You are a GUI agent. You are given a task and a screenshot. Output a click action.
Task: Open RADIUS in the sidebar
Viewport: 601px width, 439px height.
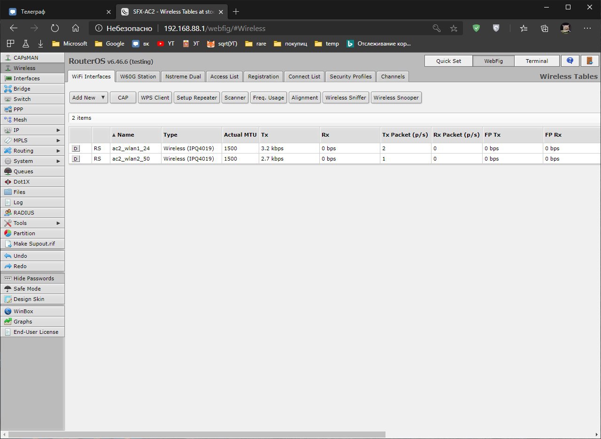[32, 213]
